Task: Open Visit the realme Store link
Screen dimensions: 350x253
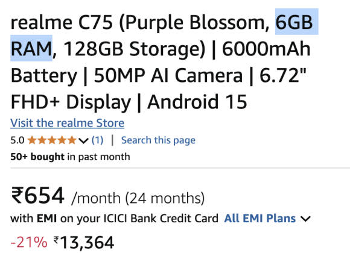Action: [67, 123]
